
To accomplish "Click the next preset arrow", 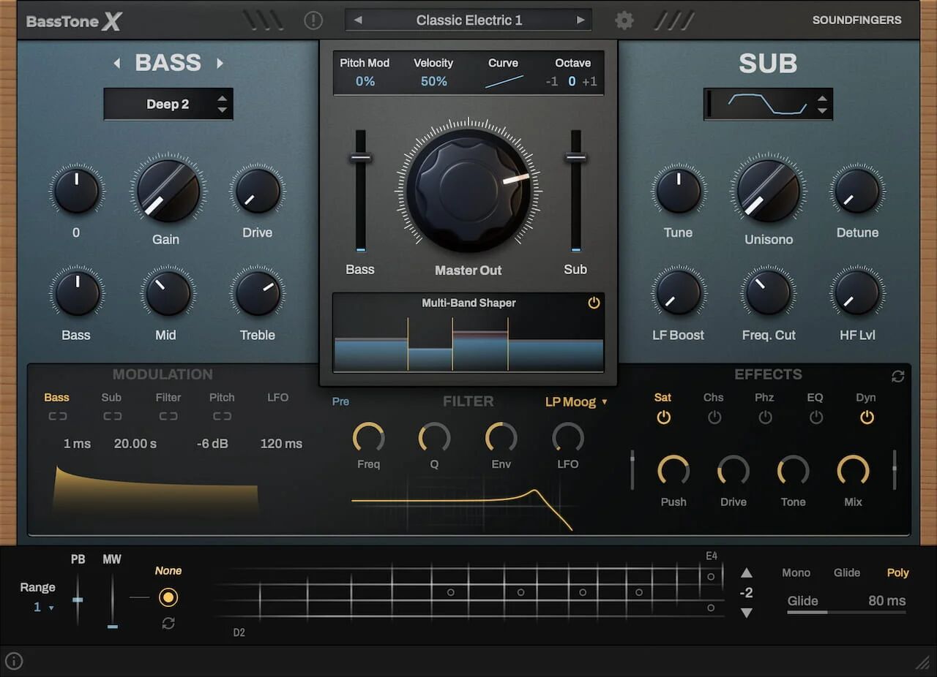I will coord(581,20).
